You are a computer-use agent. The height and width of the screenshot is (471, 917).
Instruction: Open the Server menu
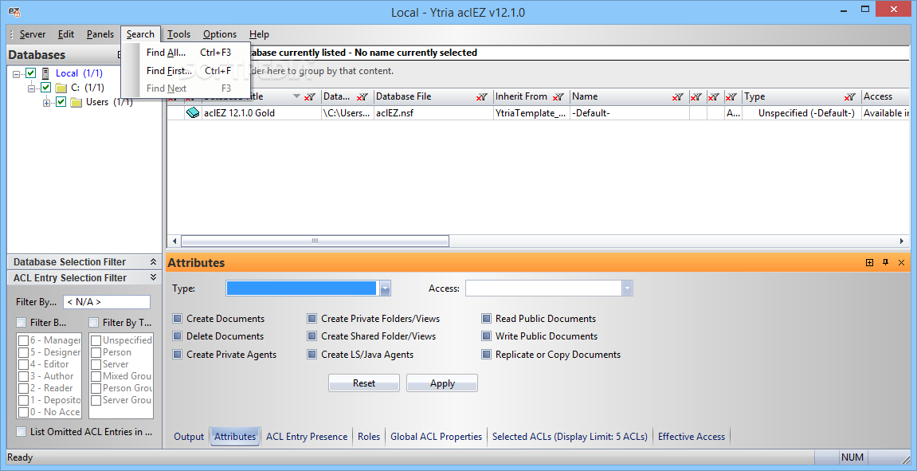coord(33,34)
